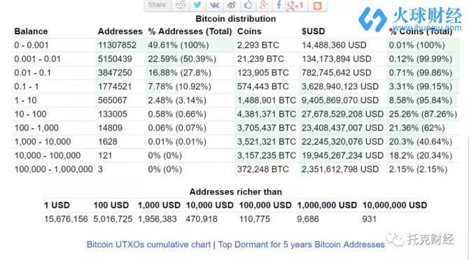Click the thumbs-up like icon
The width and height of the screenshot is (469, 260).
click(x=248, y=5)
